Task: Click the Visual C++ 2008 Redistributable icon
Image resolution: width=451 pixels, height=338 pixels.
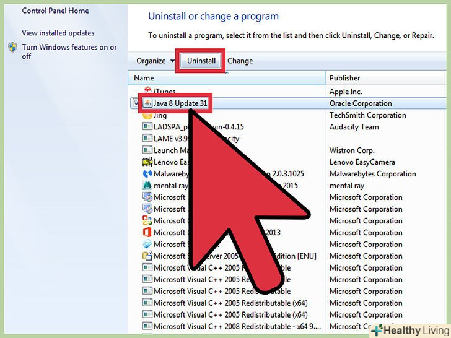Action: 147,326
